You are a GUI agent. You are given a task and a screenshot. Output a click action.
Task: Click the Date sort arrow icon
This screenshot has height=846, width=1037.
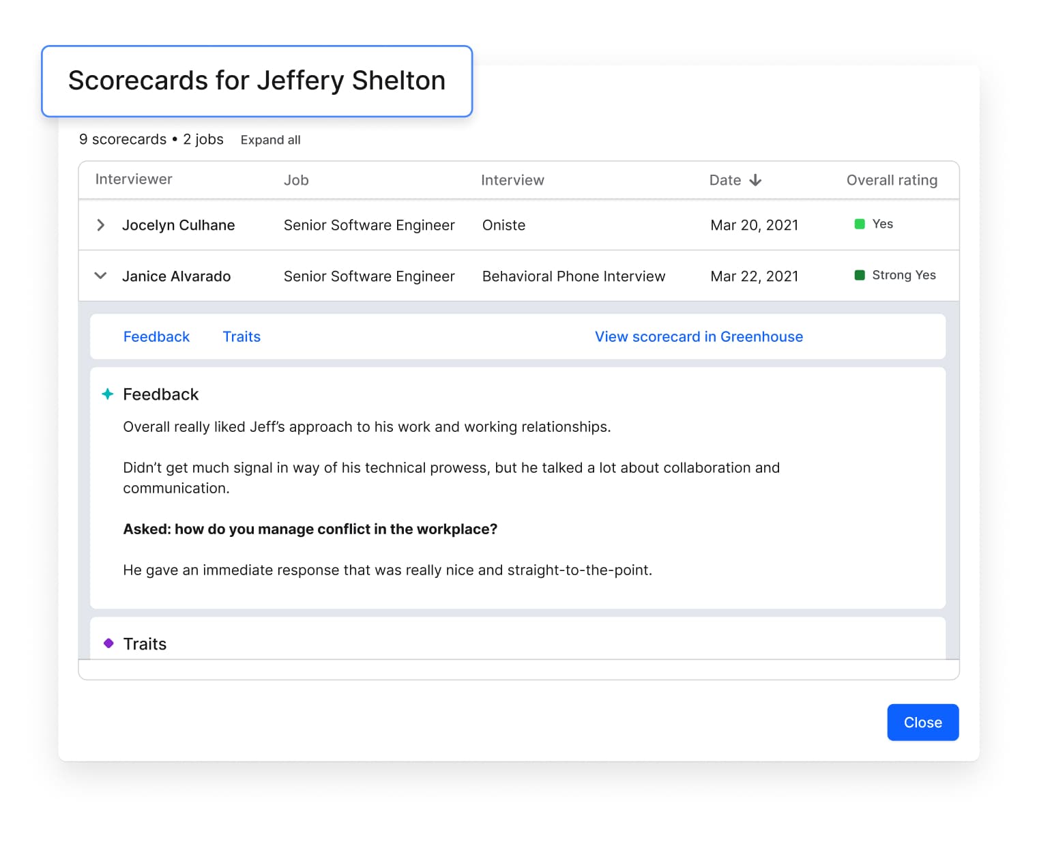[x=755, y=180]
